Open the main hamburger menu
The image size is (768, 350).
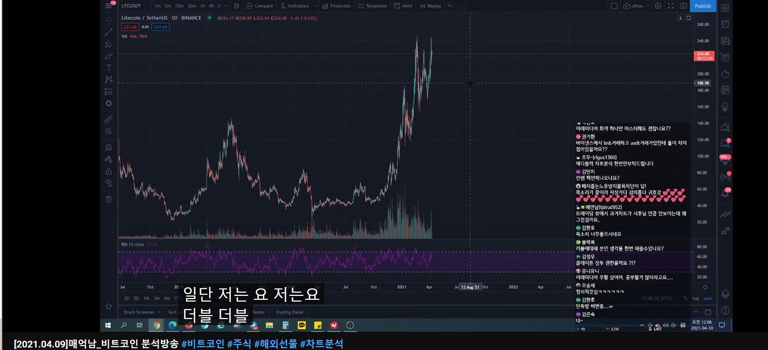click(x=109, y=6)
